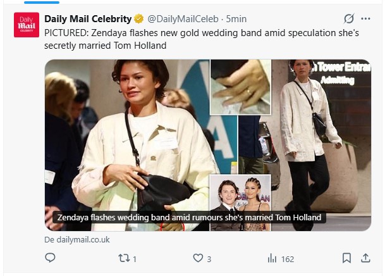This screenshot has width=392, height=276.
Task: Reply to the Daily Mail Celebrity post
Action: pos(51,258)
